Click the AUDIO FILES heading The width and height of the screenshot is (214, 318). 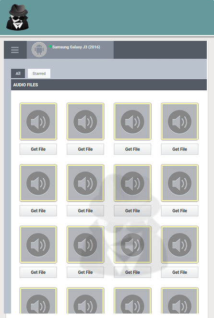tap(25, 85)
